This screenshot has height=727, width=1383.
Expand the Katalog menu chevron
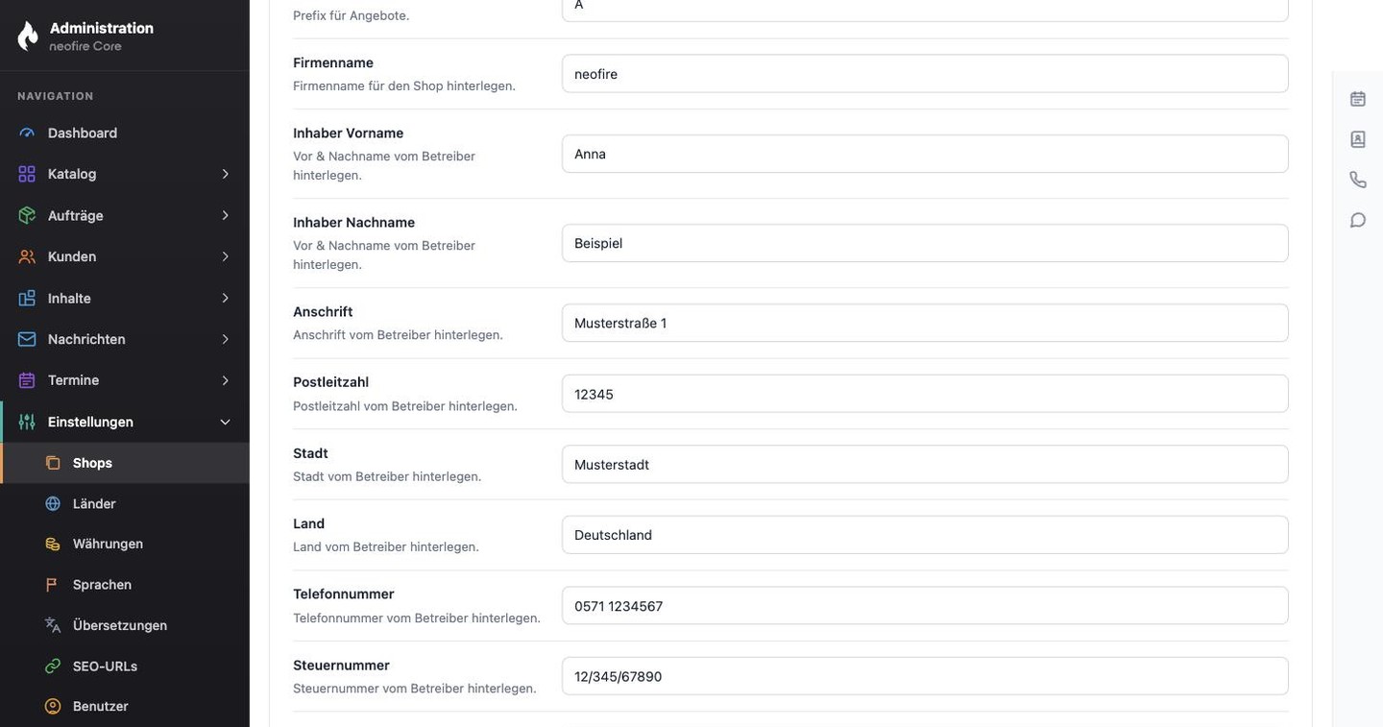[x=226, y=174]
